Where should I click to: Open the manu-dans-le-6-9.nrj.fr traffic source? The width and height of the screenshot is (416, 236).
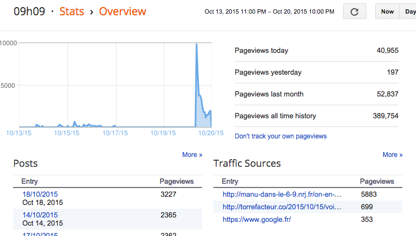click(x=282, y=194)
